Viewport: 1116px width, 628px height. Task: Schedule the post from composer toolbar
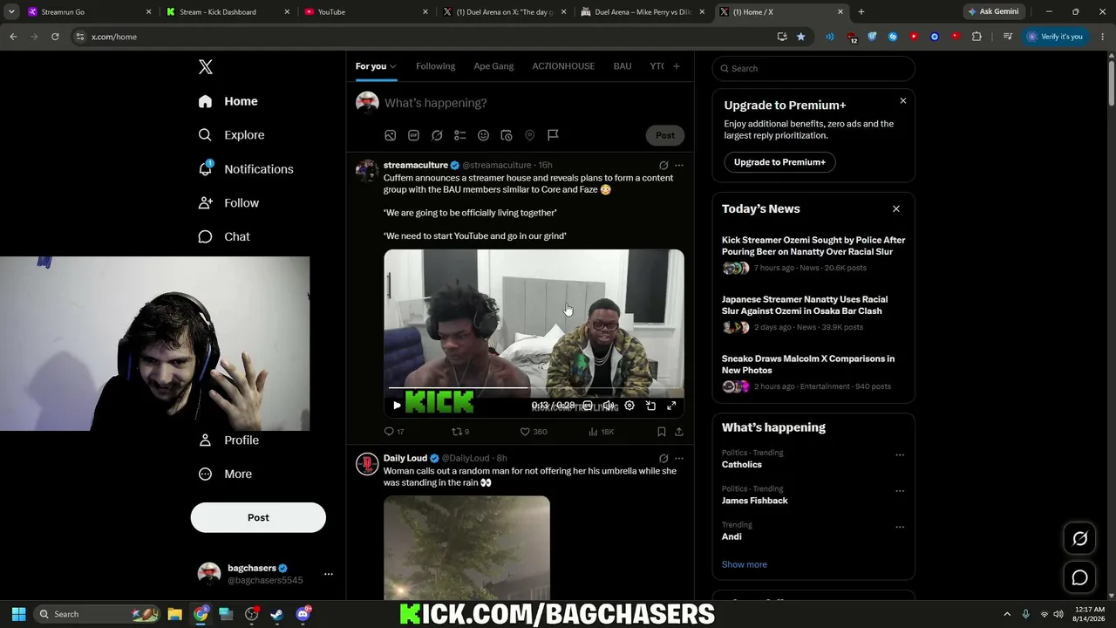506,135
